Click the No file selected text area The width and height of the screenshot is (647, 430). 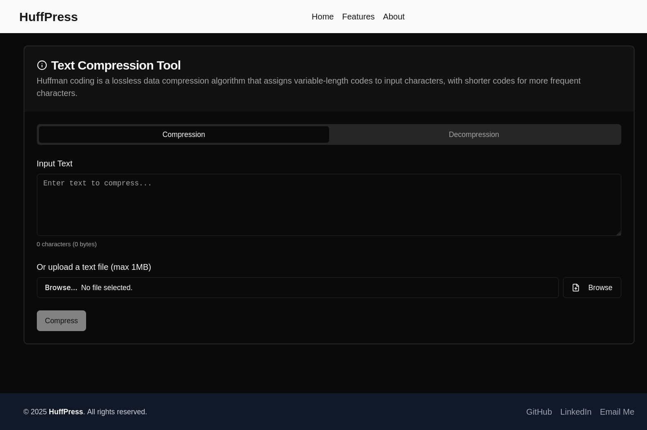pyautogui.click(x=106, y=287)
